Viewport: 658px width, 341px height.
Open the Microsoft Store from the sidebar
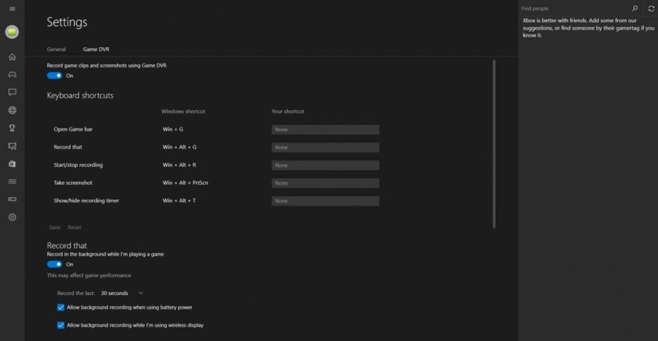[x=12, y=163]
